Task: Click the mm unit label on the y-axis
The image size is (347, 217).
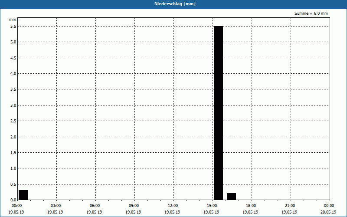Action: click(13, 20)
